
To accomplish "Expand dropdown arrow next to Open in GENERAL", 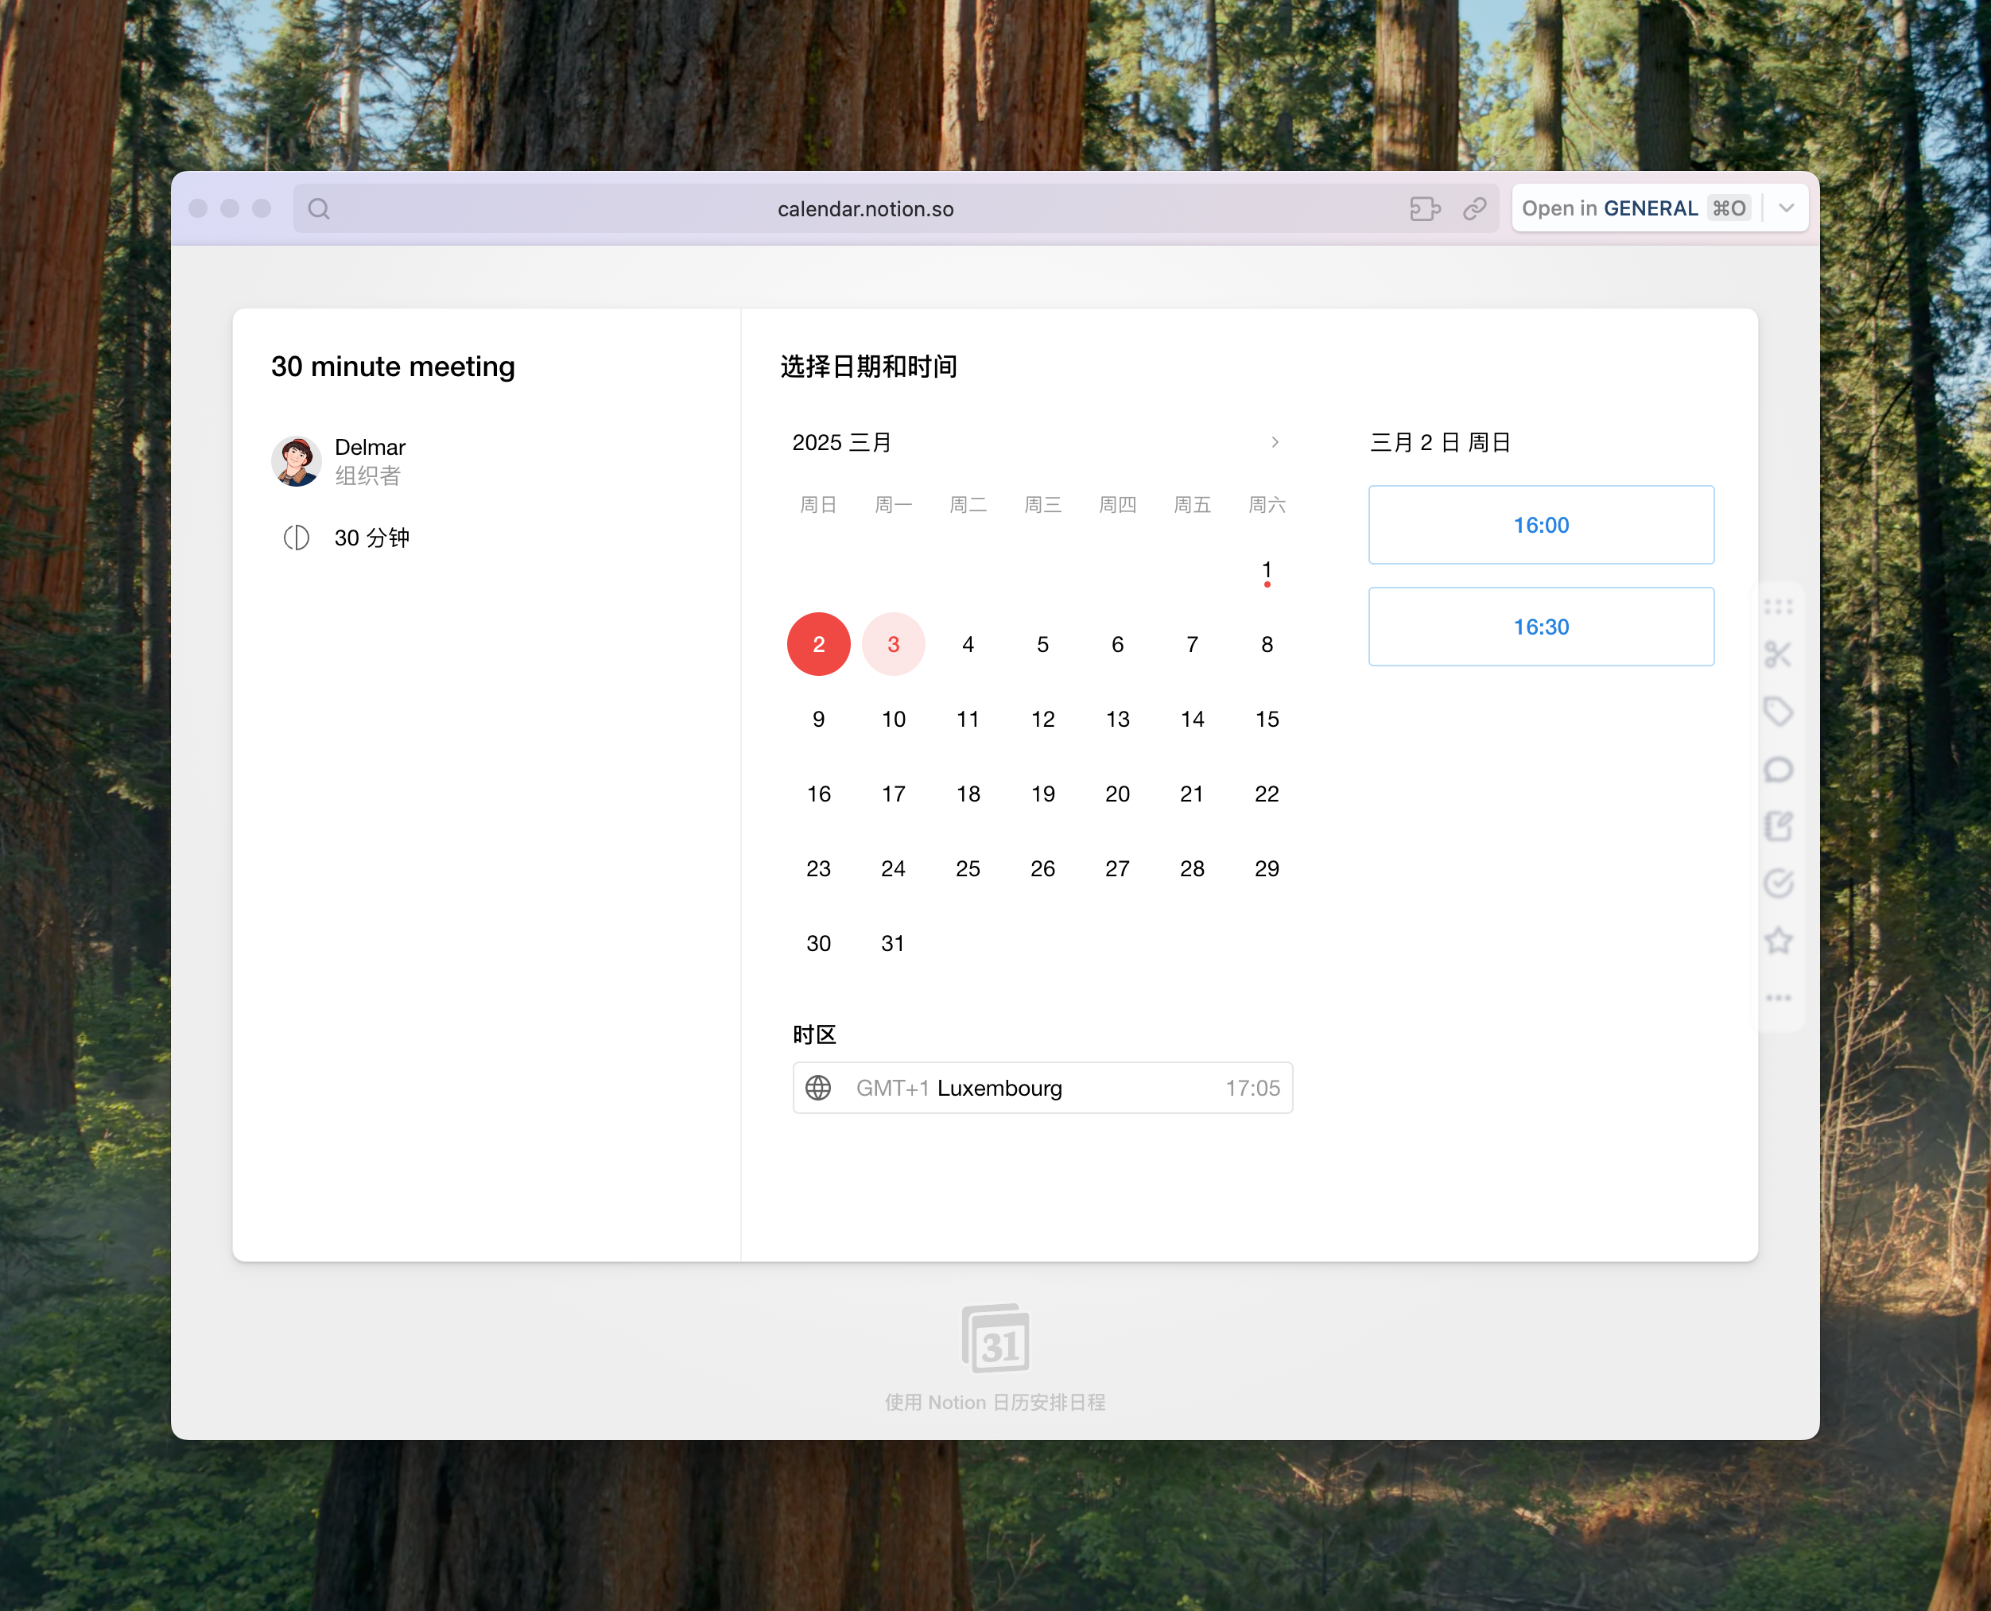I will (x=1786, y=209).
